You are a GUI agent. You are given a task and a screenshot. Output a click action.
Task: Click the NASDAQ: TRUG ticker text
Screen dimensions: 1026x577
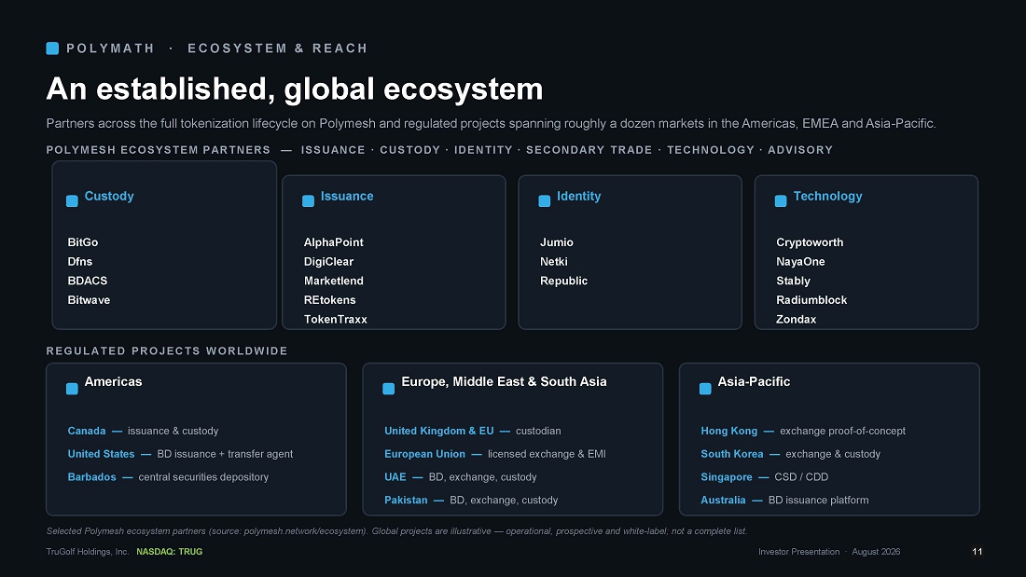pyautogui.click(x=170, y=552)
